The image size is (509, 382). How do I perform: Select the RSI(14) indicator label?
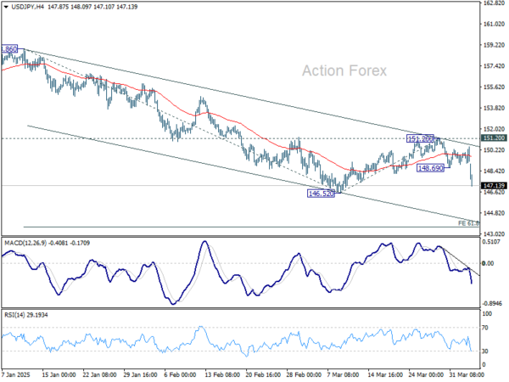pos(14,315)
